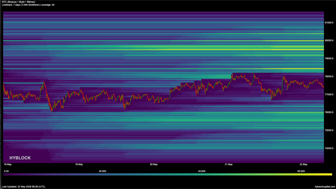Click the Last Updated timestamp text
Viewport: 336px width, 189px height.
click(24, 186)
